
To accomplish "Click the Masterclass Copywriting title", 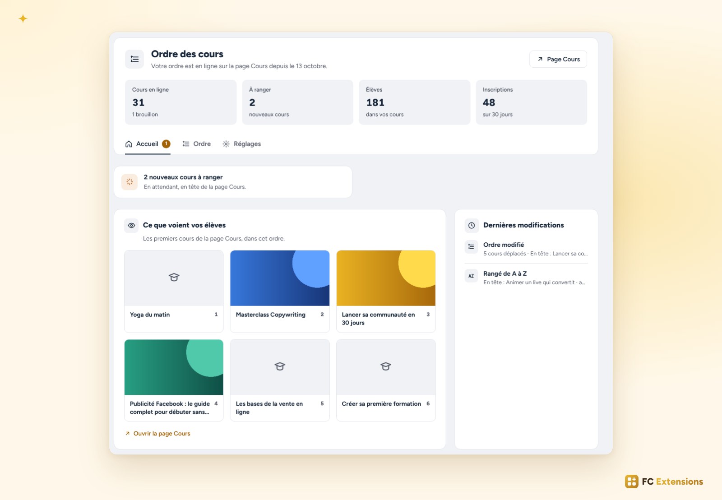I will (x=271, y=315).
